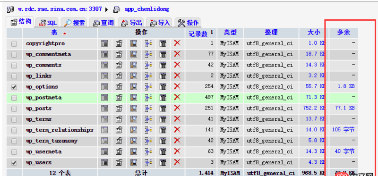Image resolution: width=378 pixels, height=176 pixels.
Task: Browse the wp_term_taxonomy table icon
Action: tap(104, 141)
